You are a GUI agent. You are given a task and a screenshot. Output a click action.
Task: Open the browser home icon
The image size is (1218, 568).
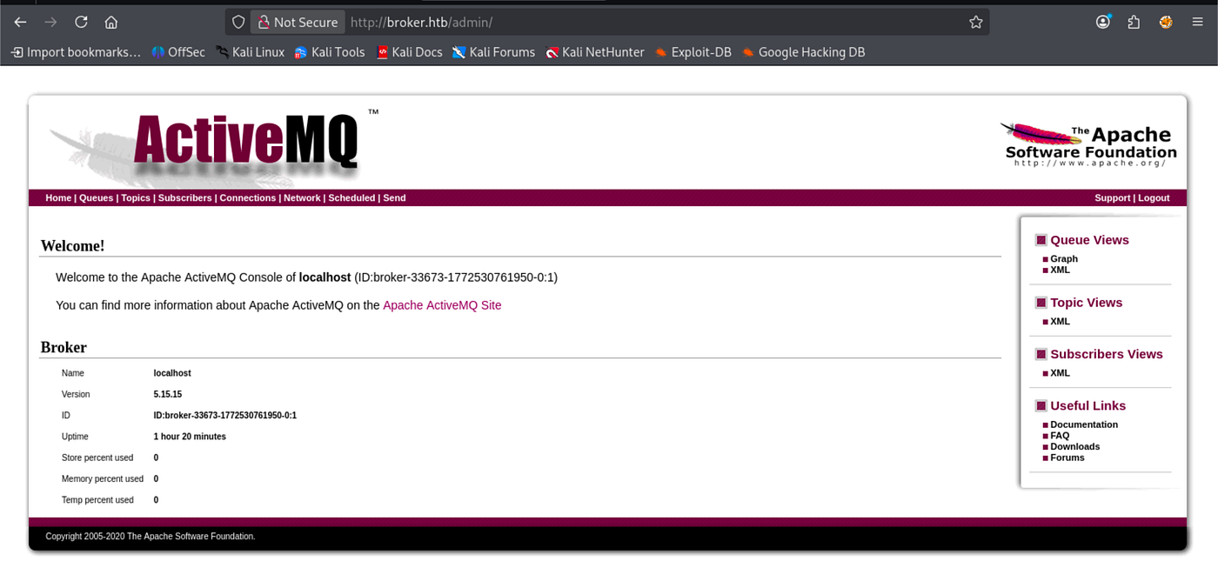[x=110, y=22]
